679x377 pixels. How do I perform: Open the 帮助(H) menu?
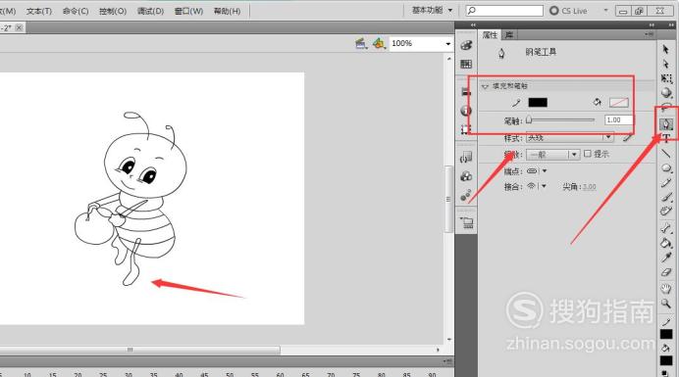[x=227, y=11]
